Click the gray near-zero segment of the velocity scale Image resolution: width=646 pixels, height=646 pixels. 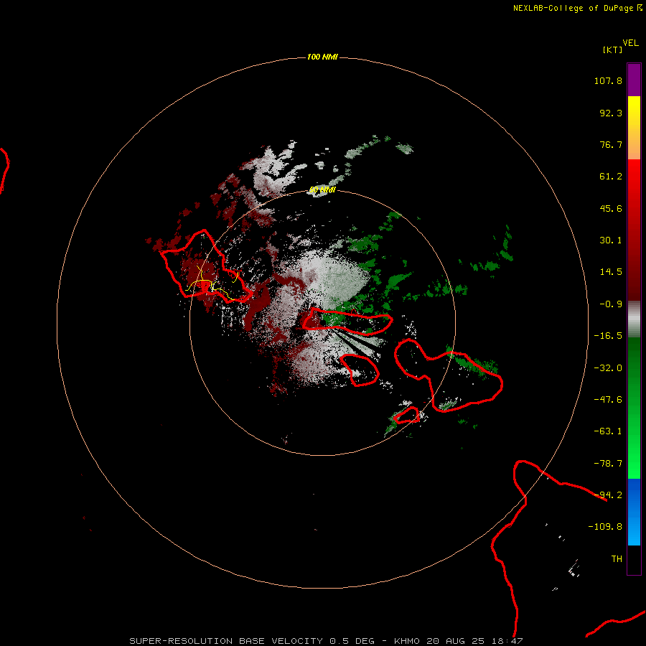coord(634,319)
